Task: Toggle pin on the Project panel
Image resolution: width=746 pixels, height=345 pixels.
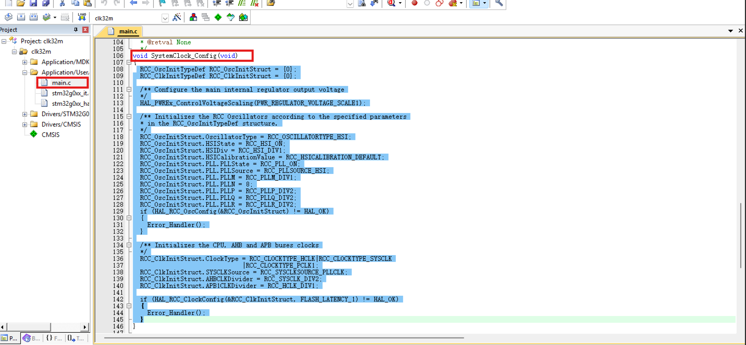Action: click(76, 29)
